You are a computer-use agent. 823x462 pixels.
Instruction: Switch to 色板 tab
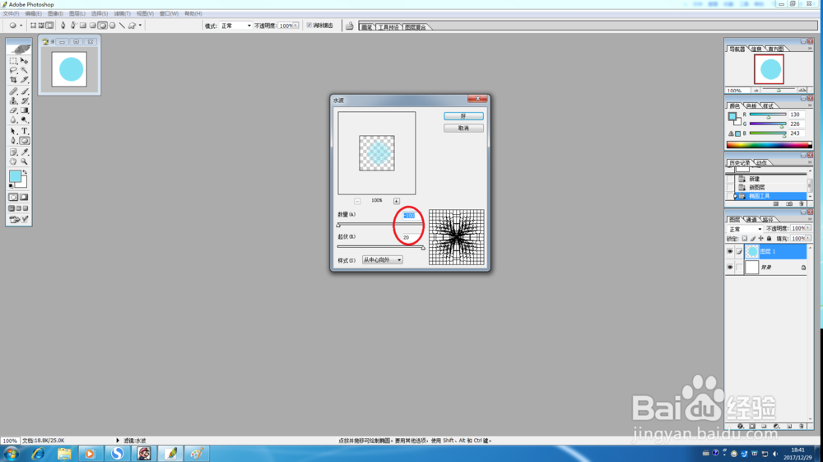(751, 105)
